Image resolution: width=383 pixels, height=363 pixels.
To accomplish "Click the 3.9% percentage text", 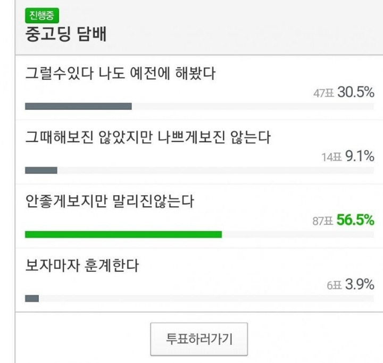I will [x=360, y=285].
